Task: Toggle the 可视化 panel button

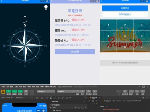Action: [x=26, y=91]
